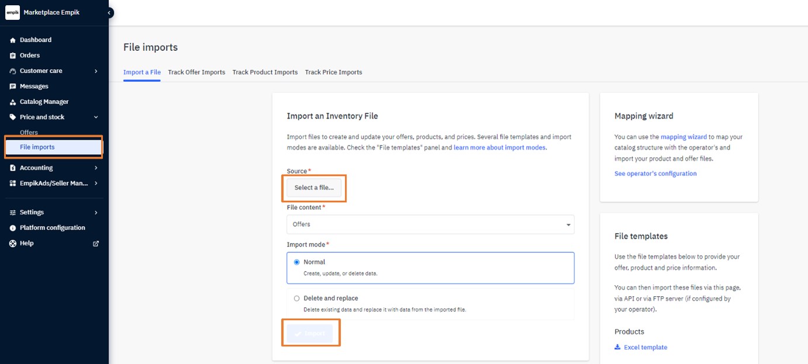The image size is (808, 364).
Task: Select Delete and replace import mode
Action: 296,299
